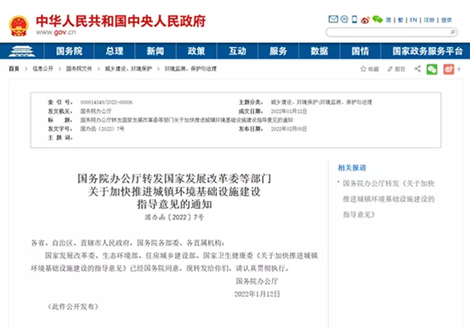470x328 pixels.
Task: Open the 数据 navigation menu
Action: click(319, 51)
